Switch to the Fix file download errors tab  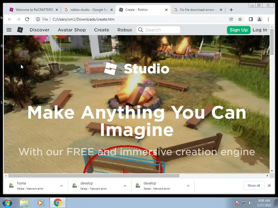[x=198, y=10]
